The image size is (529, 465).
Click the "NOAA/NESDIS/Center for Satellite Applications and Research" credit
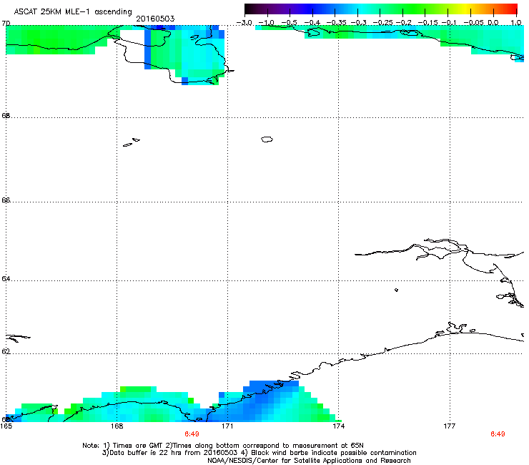tap(309, 461)
